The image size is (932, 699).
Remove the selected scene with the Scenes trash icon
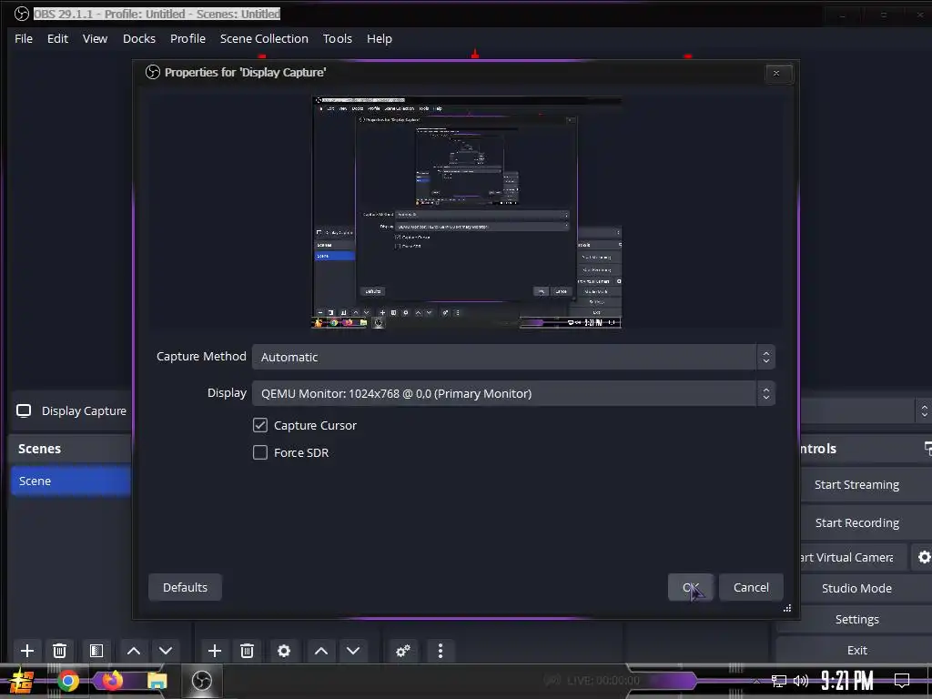tap(59, 650)
